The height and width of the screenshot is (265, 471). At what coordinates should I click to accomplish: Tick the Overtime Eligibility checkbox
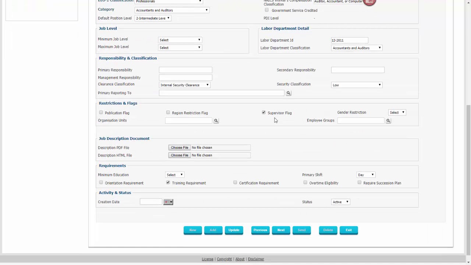[x=305, y=183]
